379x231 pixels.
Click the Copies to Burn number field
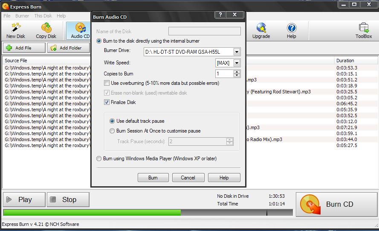point(225,74)
